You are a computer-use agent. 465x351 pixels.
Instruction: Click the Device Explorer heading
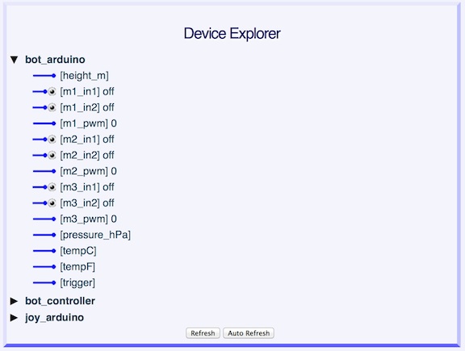(232, 33)
